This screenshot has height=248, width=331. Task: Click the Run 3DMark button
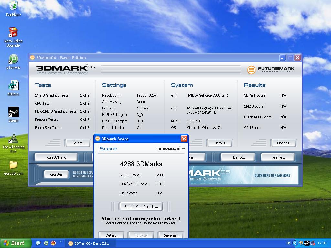tap(56, 157)
